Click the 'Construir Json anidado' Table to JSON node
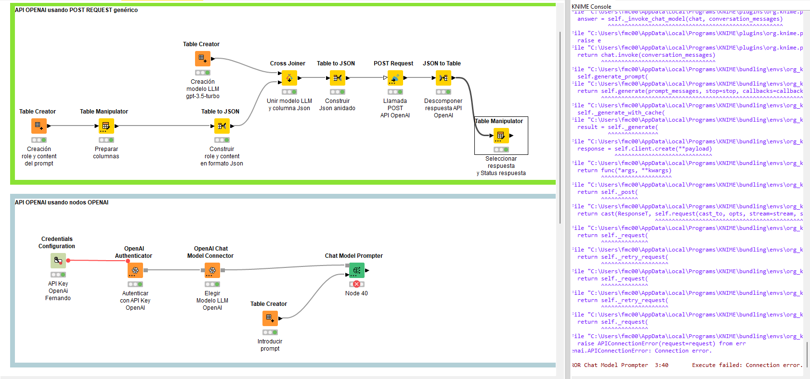The height and width of the screenshot is (379, 810). click(338, 78)
